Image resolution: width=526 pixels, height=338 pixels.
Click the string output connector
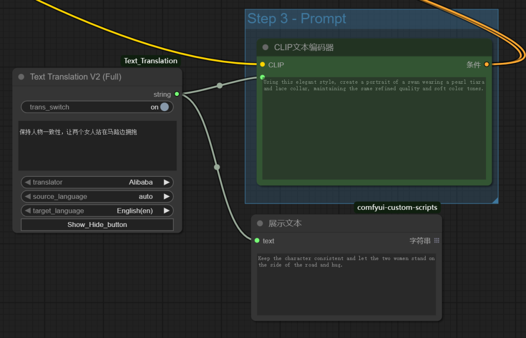tap(177, 94)
